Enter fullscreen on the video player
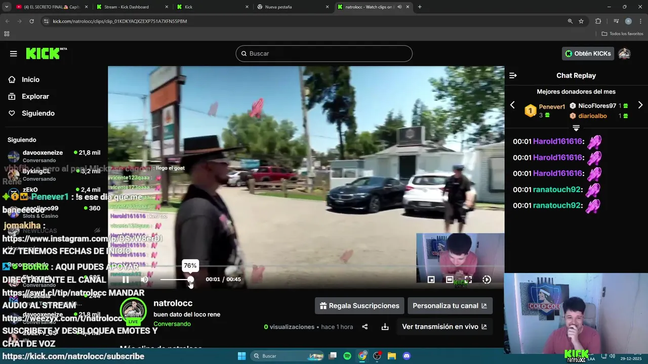Image resolution: width=648 pixels, height=364 pixels. [x=468, y=280]
